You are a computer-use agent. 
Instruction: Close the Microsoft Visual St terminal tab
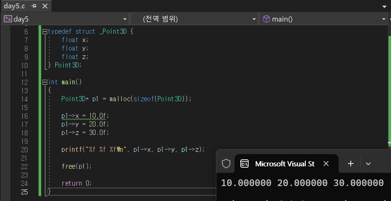click(326, 164)
